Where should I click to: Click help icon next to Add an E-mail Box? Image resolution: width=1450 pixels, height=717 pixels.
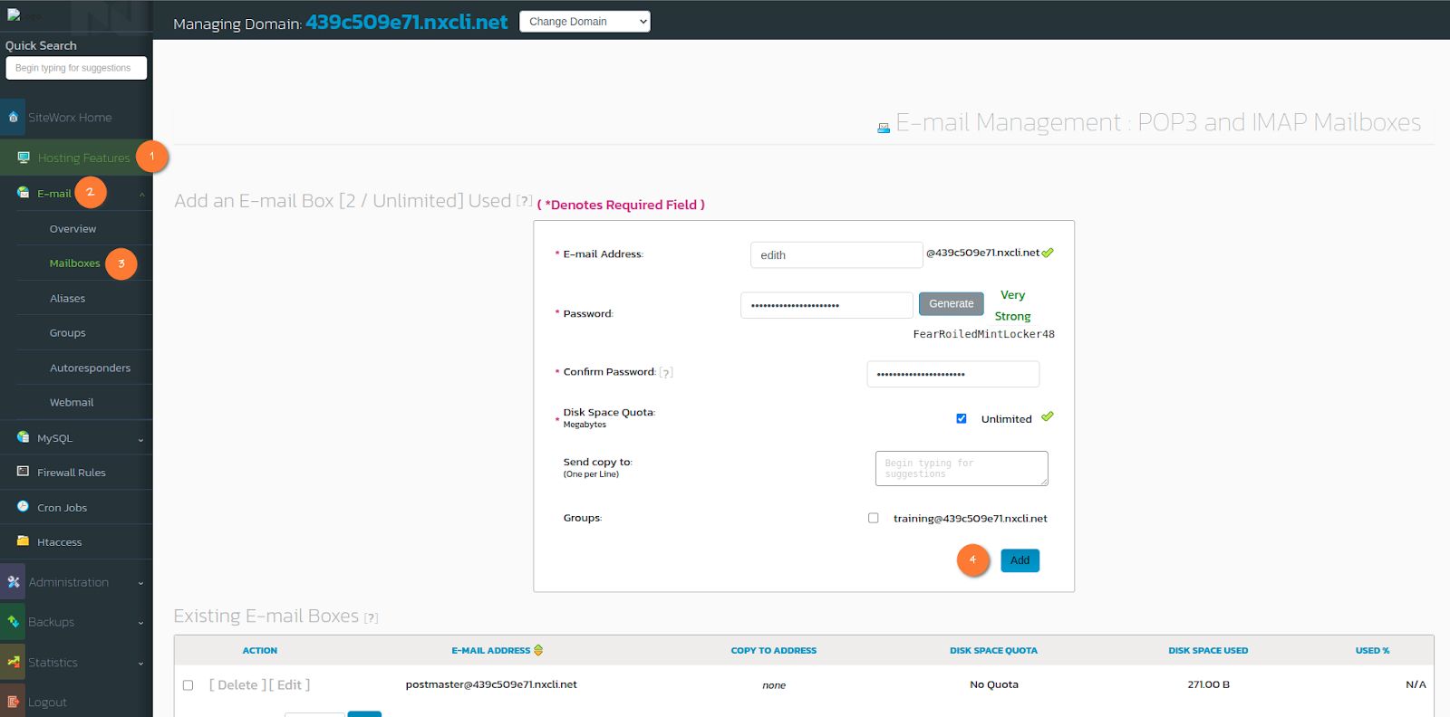click(x=524, y=201)
